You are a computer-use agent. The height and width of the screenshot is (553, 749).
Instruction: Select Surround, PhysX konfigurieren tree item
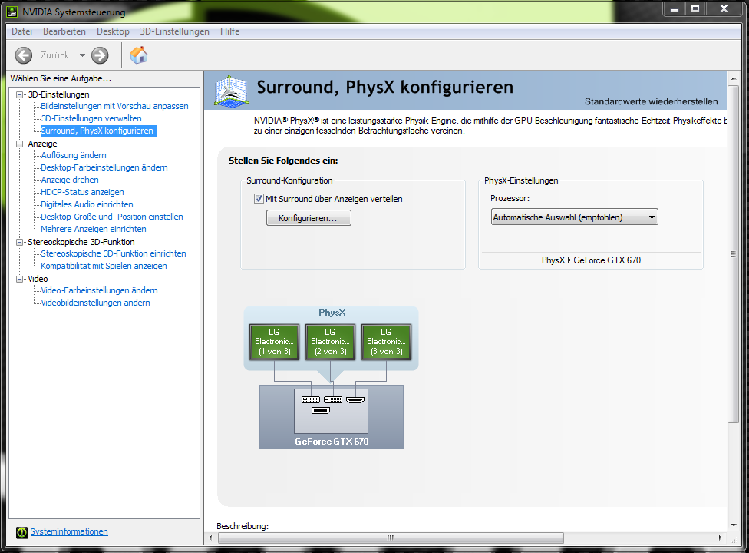[97, 131]
